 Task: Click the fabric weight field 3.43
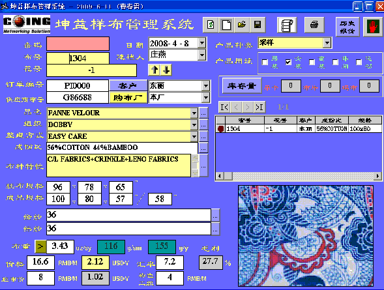pos(60,246)
